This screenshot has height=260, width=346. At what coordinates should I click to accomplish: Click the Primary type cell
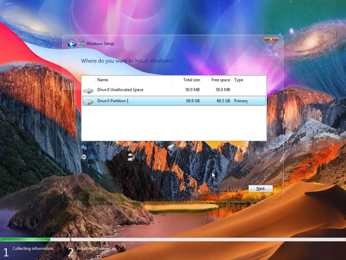(x=241, y=101)
